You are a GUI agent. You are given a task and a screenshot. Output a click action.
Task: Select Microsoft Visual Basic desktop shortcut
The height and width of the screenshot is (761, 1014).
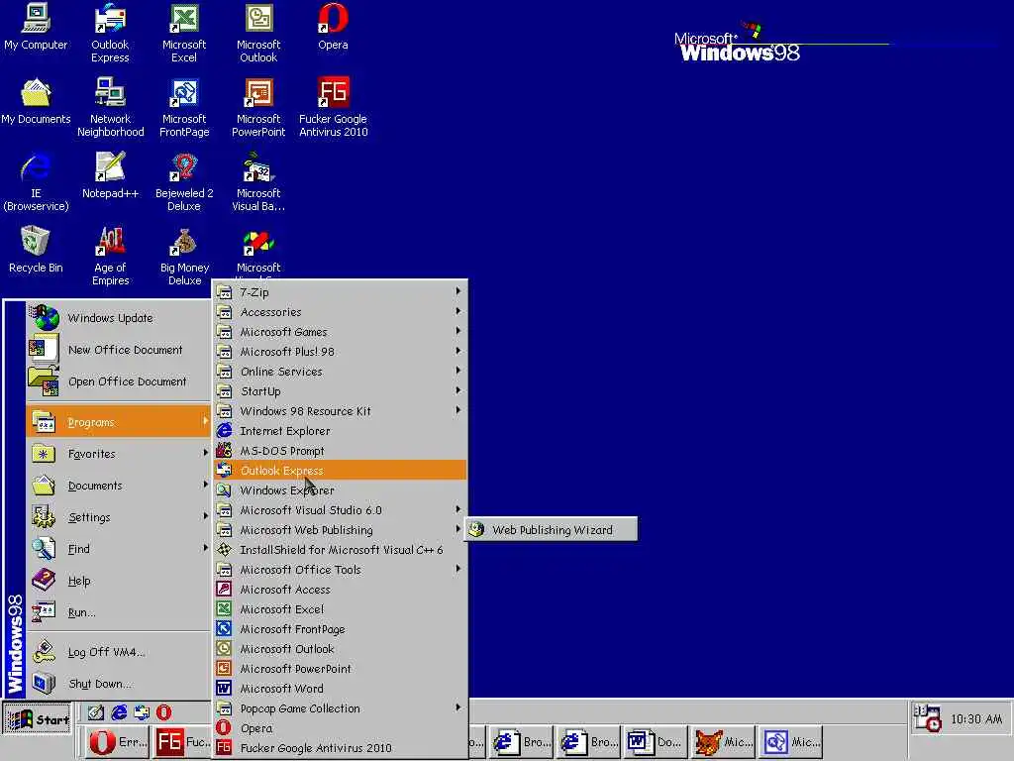click(258, 182)
